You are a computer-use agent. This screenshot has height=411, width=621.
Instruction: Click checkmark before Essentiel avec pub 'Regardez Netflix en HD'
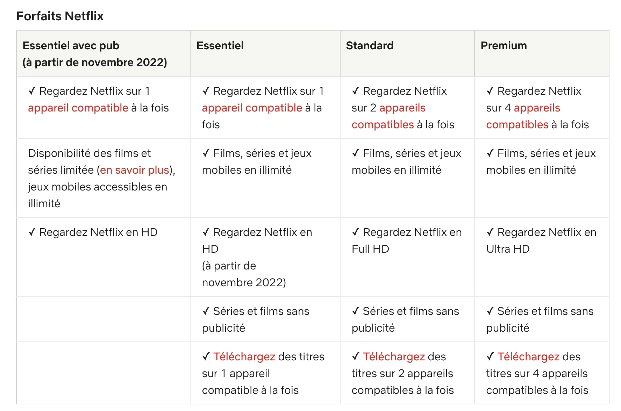[x=32, y=232]
